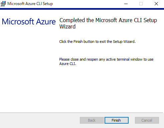Click the blank white area beneath the reopen-terminal message
This screenshot has width=164, height=128.
110,89
